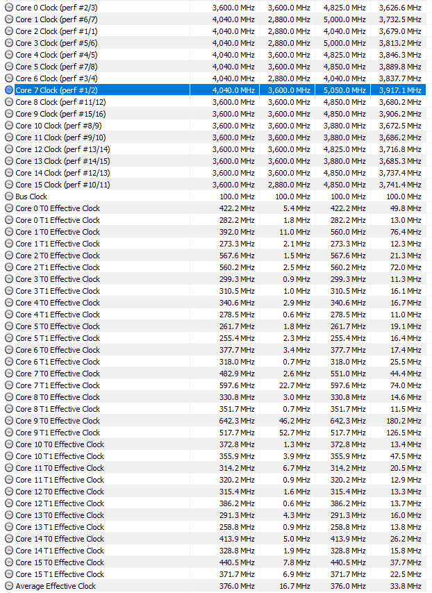Click icon beside Core 11 T1 Effective Clock

[x=9, y=480]
